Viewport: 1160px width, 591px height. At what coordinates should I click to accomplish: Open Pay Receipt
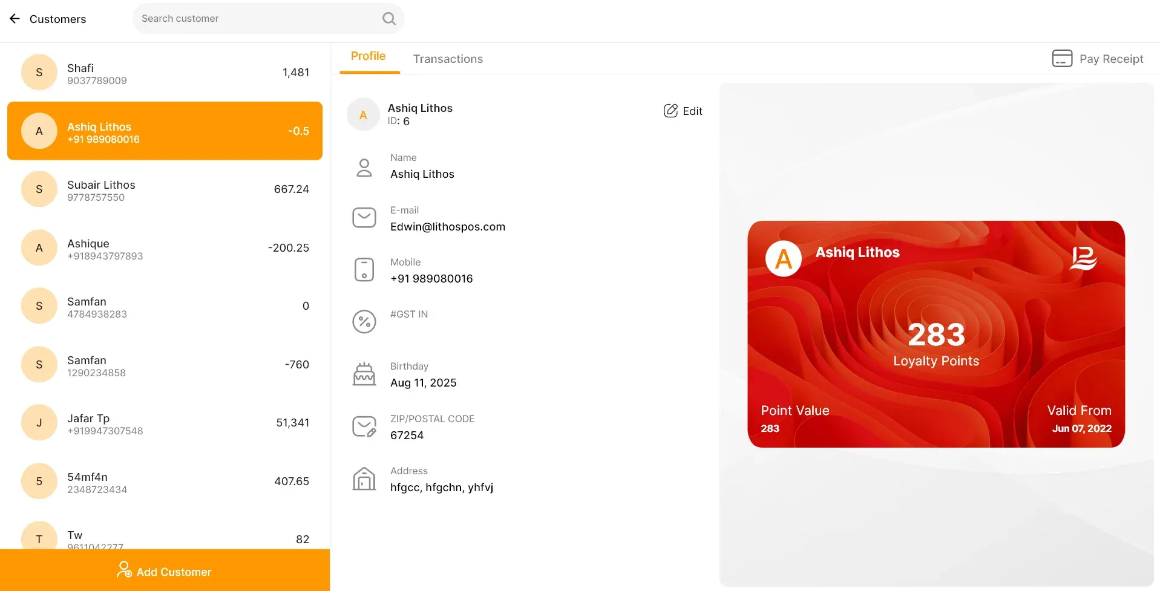point(1098,59)
